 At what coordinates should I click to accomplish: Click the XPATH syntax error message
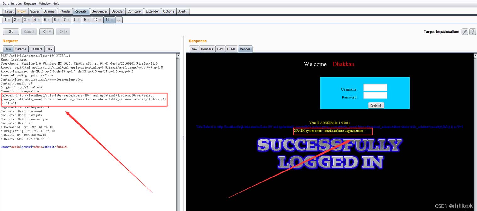click(x=330, y=131)
